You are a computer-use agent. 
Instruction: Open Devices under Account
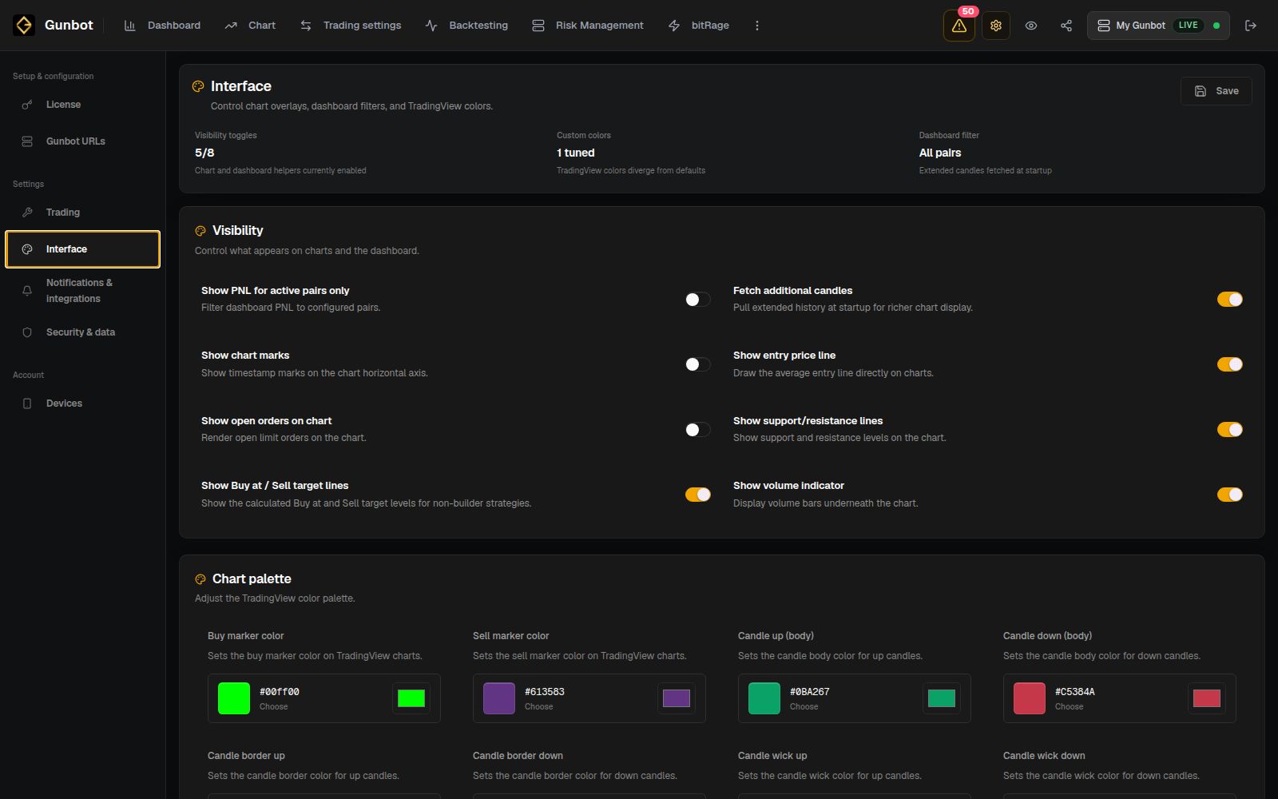(83, 403)
